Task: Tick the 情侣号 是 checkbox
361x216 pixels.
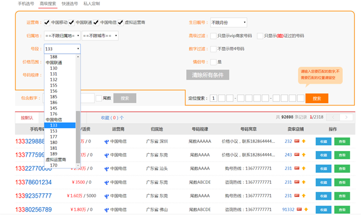Action: coord(213,62)
